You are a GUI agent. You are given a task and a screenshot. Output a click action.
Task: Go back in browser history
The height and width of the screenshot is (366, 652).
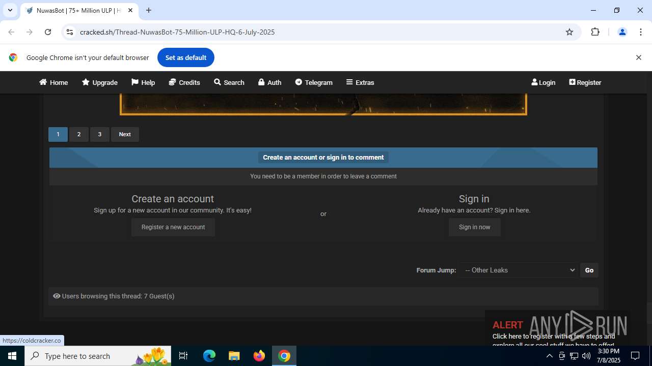coord(11,32)
